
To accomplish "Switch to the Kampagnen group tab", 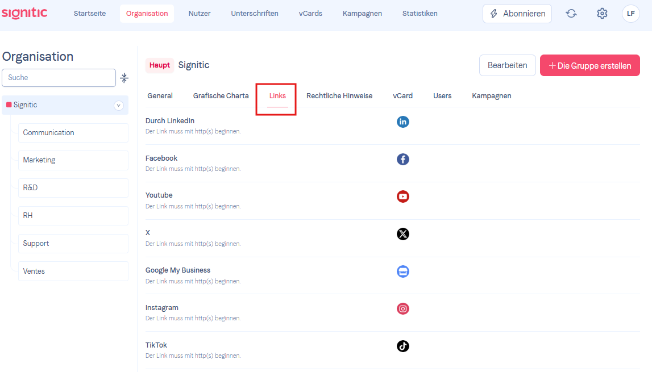I will pyautogui.click(x=492, y=95).
